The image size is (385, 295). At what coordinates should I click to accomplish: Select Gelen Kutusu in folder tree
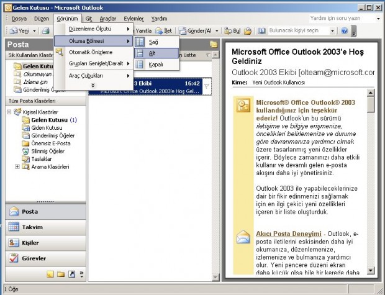point(49,120)
